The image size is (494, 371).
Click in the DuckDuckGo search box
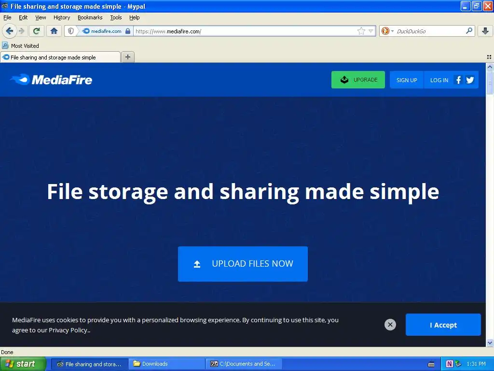tap(430, 31)
